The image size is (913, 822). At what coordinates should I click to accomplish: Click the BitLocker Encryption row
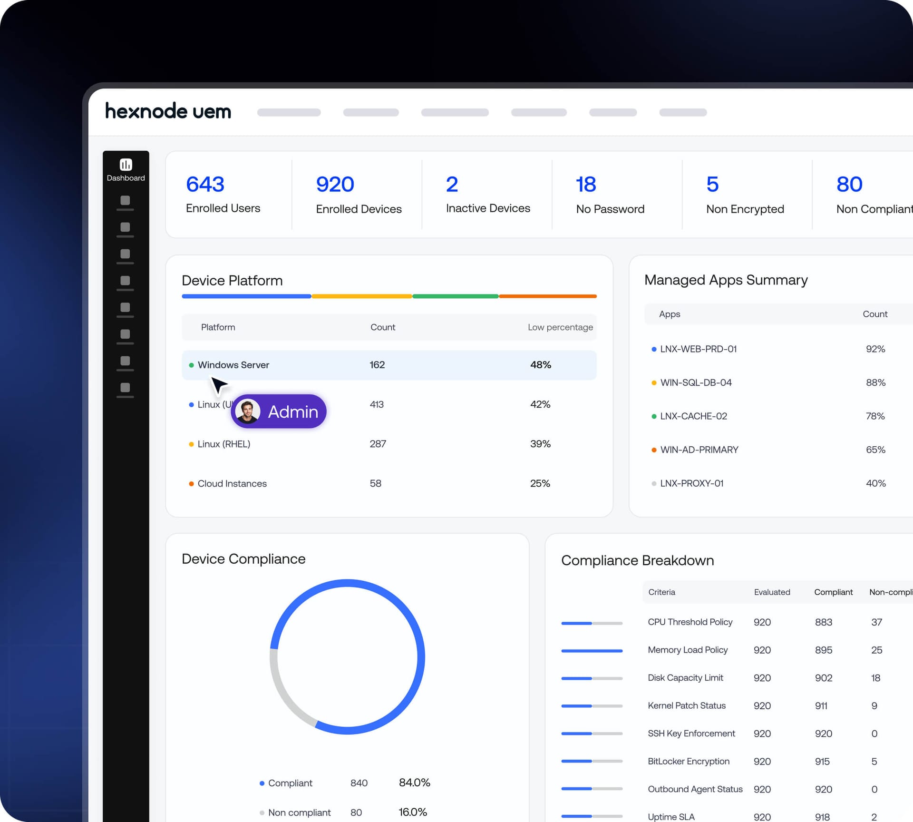[737, 761]
